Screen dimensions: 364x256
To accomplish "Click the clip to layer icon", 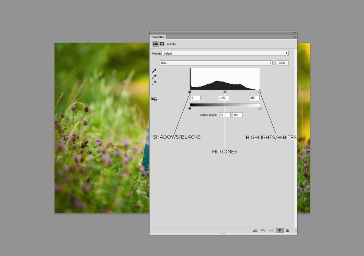I will click(255, 230).
